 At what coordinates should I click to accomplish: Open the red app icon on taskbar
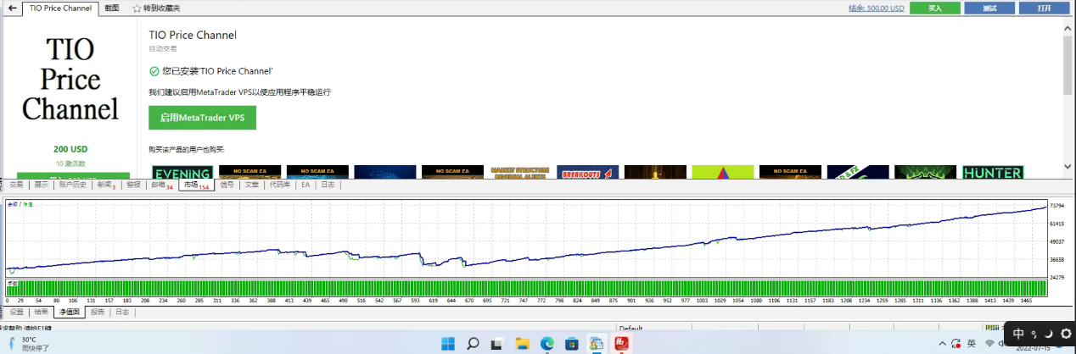tap(620, 344)
